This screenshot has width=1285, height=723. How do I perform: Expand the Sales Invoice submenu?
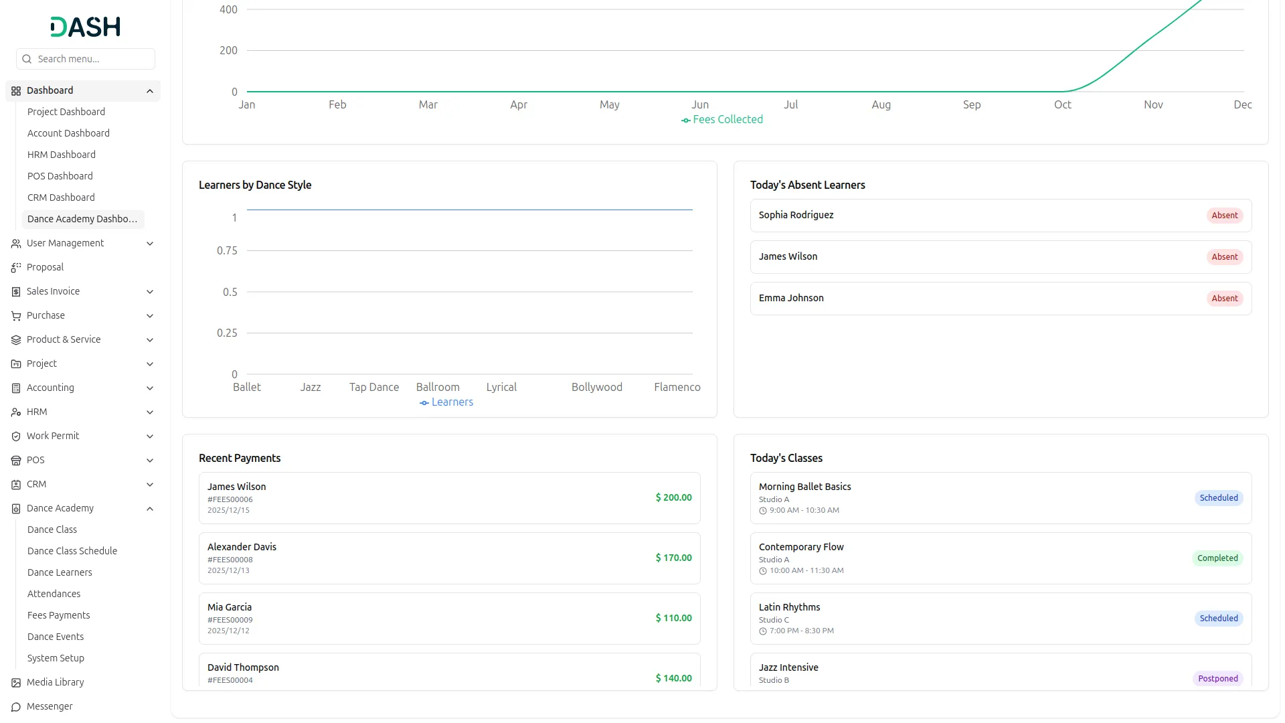pos(150,292)
